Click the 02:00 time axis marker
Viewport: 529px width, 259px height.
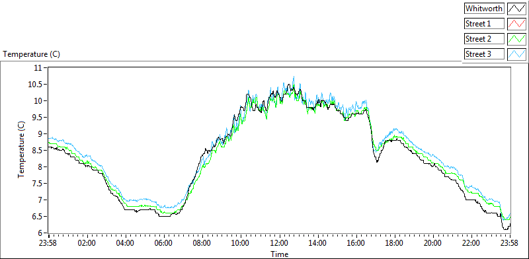tap(87, 242)
